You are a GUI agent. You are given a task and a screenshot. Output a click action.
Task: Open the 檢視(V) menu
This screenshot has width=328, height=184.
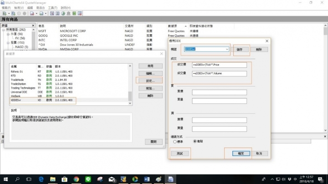coord(19,8)
